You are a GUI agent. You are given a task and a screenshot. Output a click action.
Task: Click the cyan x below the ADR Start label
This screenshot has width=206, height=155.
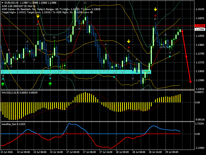pos(170,56)
